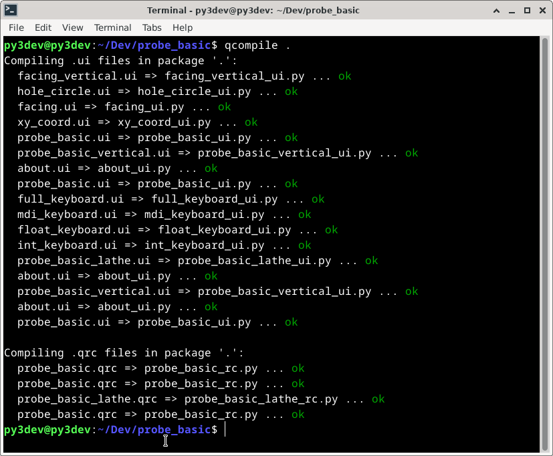Open the File menu
The width and height of the screenshot is (553, 456).
tap(16, 27)
